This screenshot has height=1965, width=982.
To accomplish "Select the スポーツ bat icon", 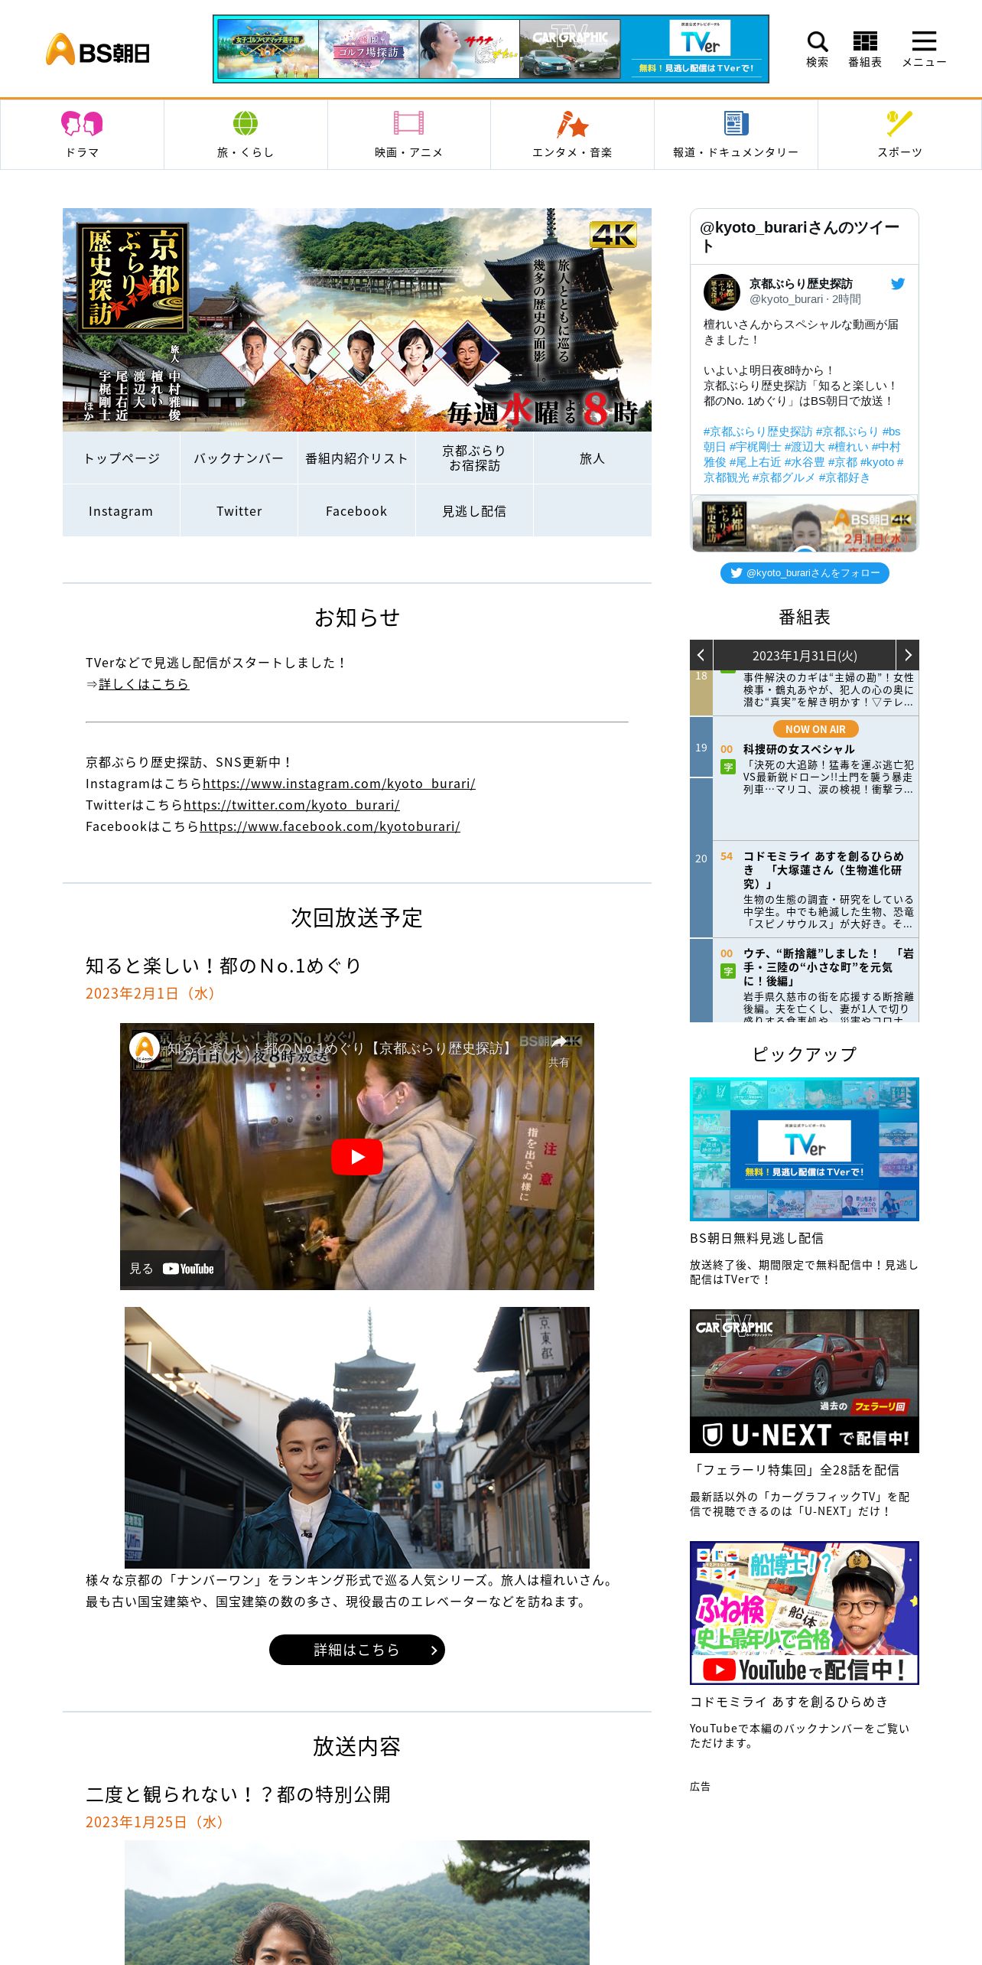I will [x=899, y=123].
